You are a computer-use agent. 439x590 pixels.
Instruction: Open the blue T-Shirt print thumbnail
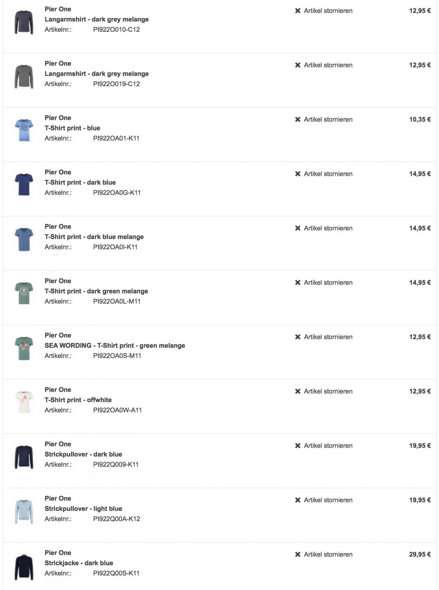coord(24,130)
